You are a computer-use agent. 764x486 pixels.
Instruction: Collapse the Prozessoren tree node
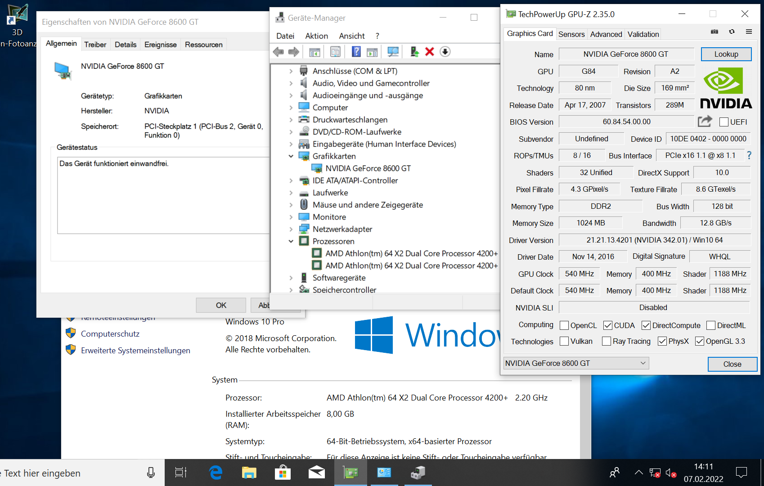pyautogui.click(x=291, y=241)
